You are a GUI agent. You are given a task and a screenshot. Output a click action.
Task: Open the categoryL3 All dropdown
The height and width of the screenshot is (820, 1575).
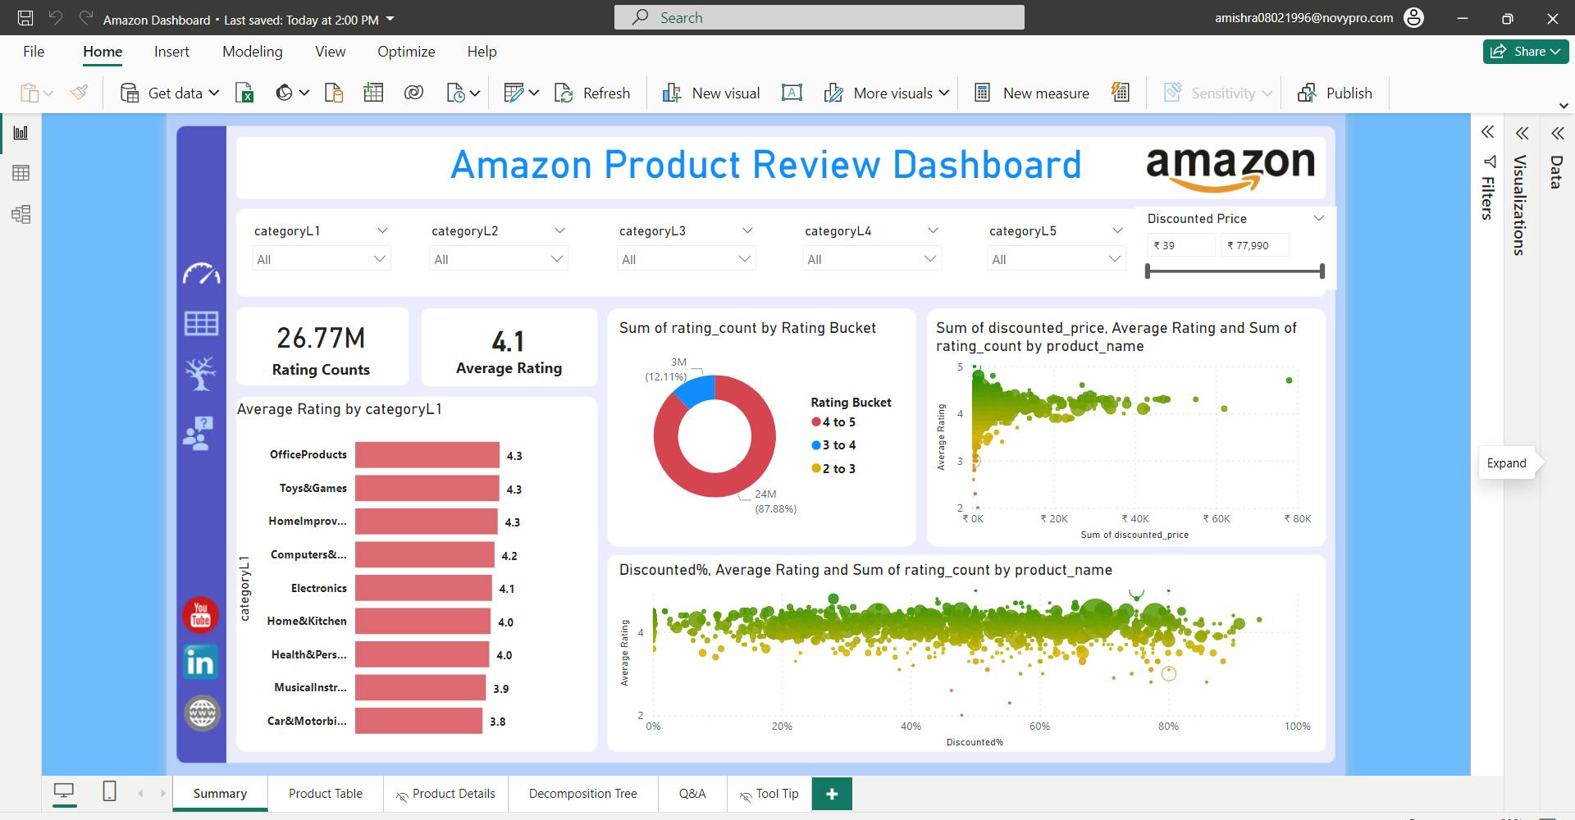tap(686, 259)
